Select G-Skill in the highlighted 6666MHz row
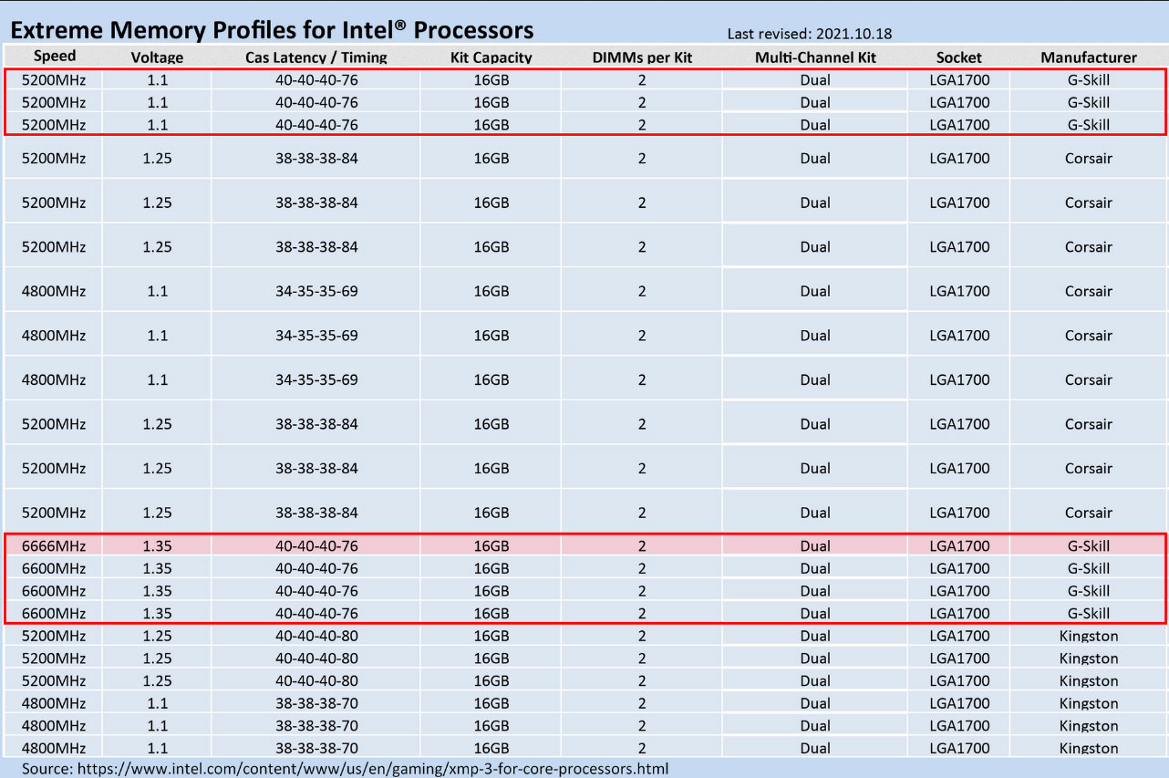This screenshot has height=778, width=1169. (1088, 546)
